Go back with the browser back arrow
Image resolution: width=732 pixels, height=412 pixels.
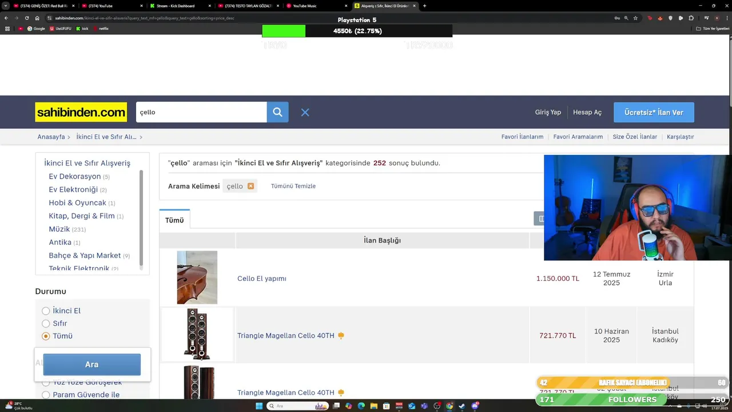point(6,18)
